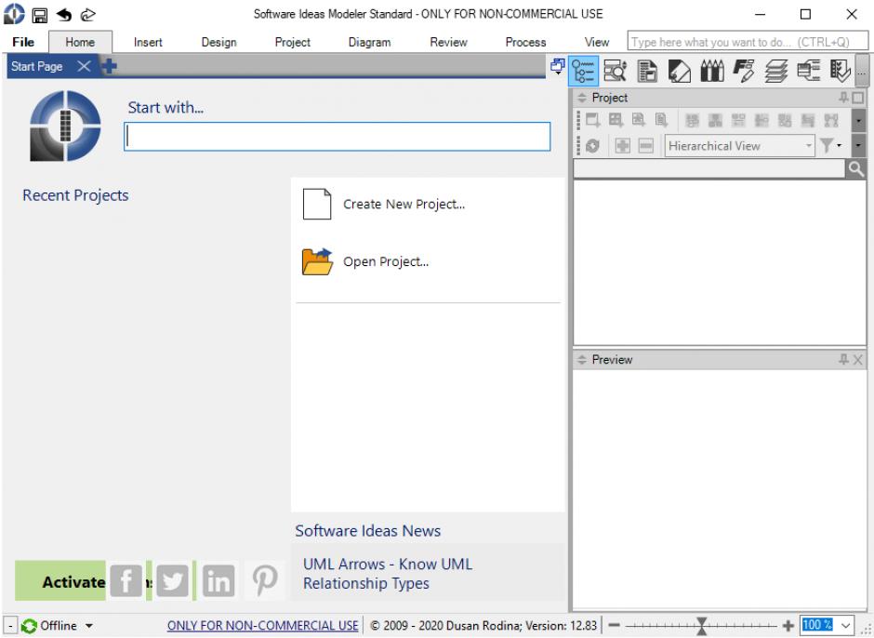The image size is (874, 638).
Task: Click the Twitter share icon
Action: pos(172,581)
